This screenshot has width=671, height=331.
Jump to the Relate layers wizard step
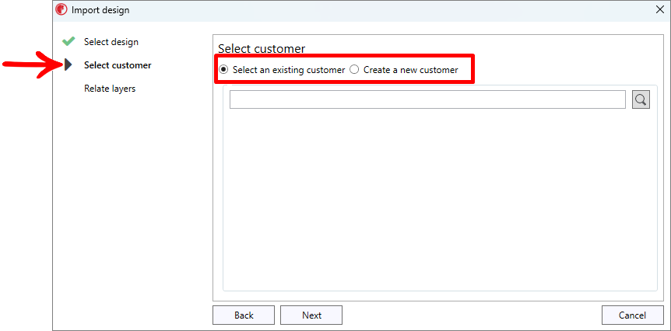(x=110, y=89)
